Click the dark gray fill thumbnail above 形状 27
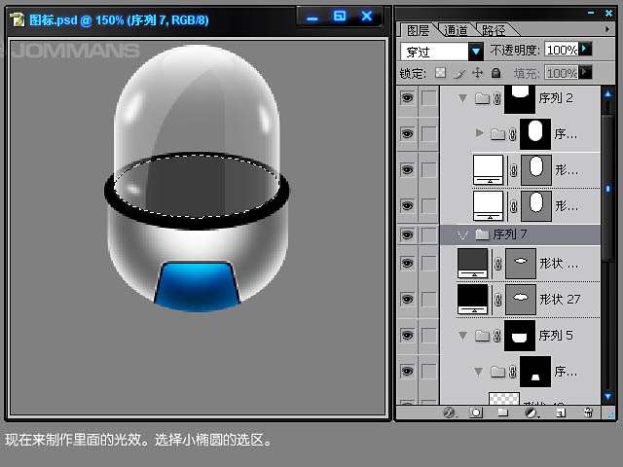This screenshot has height=467, width=623. pyautogui.click(x=472, y=264)
